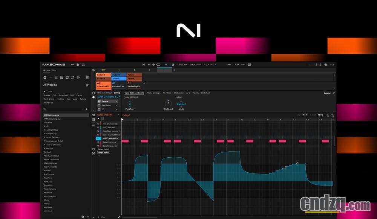Adjust the master volume slider in header

pyautogui.click(x=313, y=64)
